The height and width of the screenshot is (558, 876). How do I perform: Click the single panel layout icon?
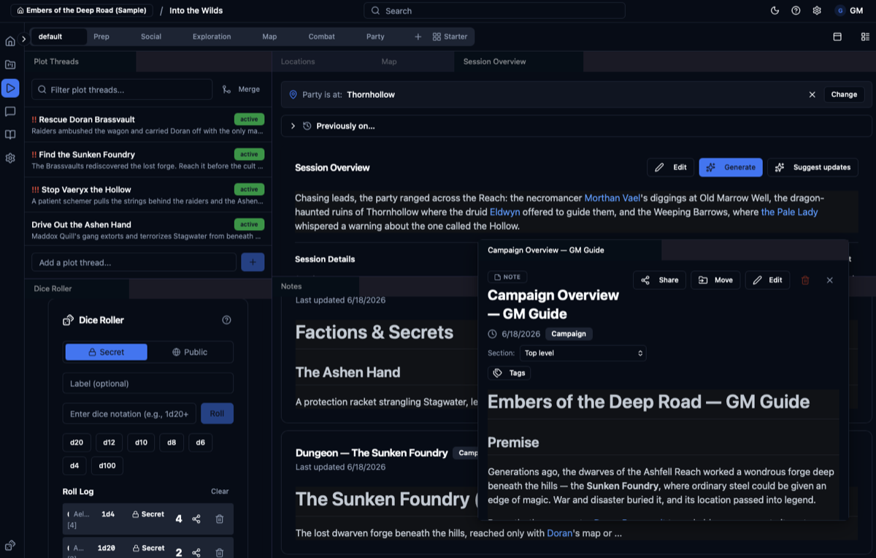pos(837,37)
